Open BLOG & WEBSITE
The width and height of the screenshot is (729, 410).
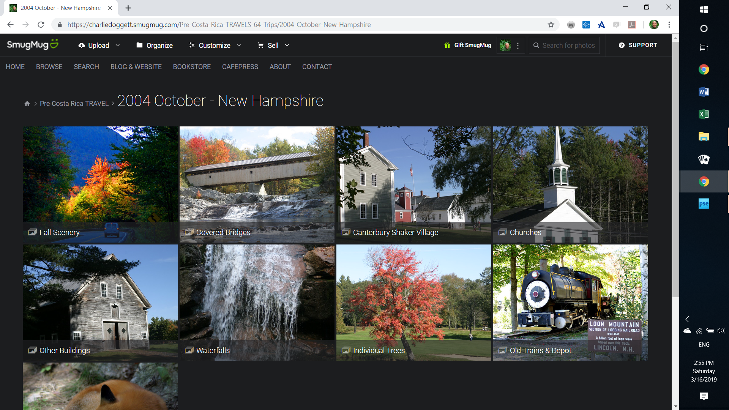coord(136,67)
